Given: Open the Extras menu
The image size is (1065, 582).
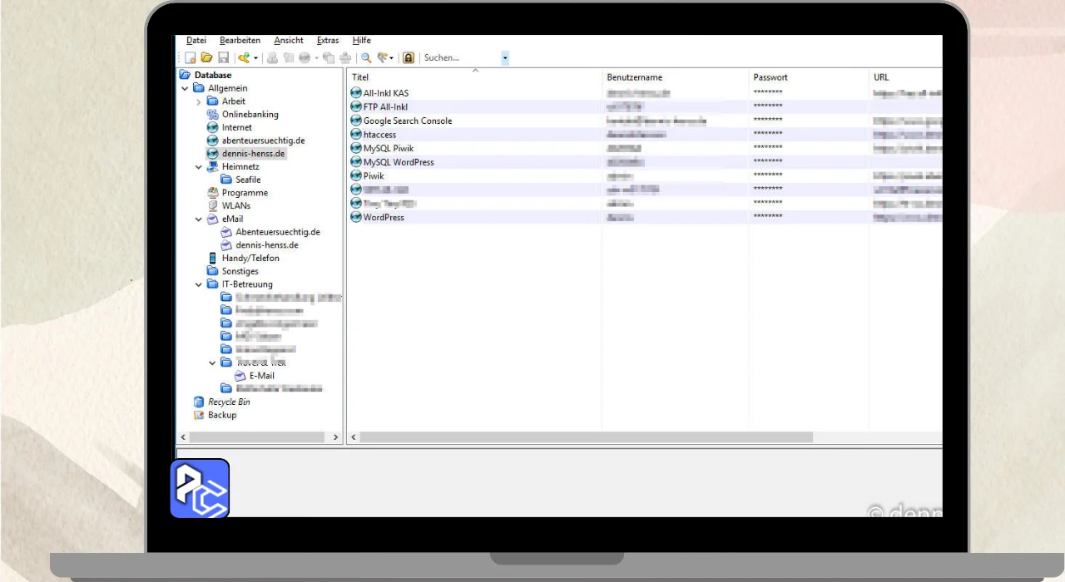Looking at the screenshot, I should [328, 40].
